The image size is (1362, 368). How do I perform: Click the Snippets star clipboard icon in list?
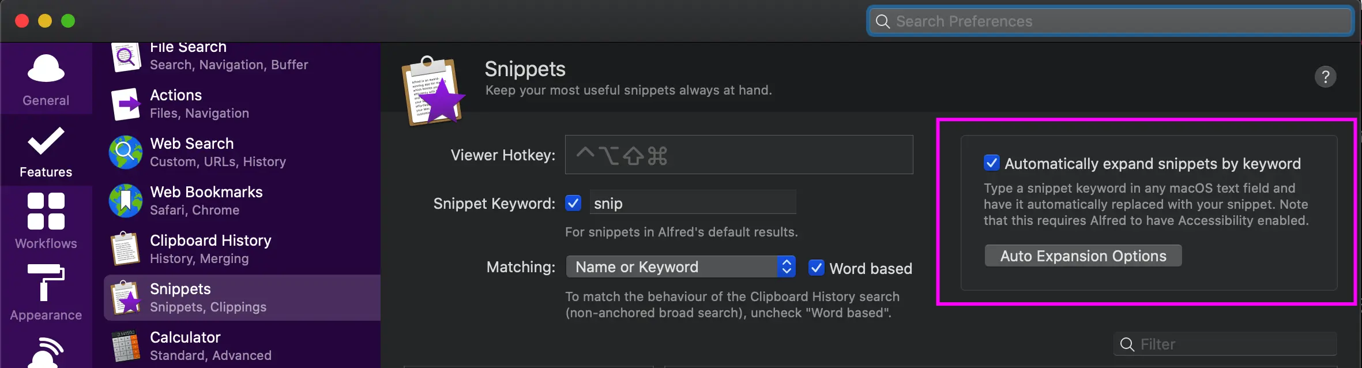tap(126, 297)
